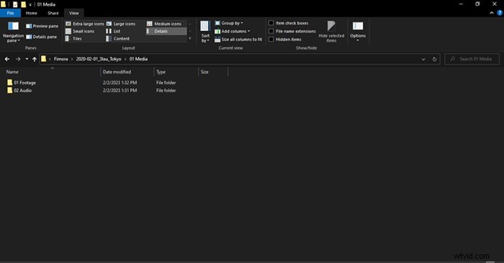This screenshot has height=263, width=504.
Task: Click Properties quick access icon
Action: click(15, 4)
